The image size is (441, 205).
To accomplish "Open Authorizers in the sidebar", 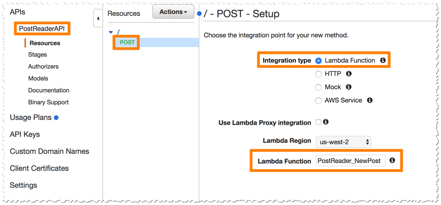I will 43,67.
